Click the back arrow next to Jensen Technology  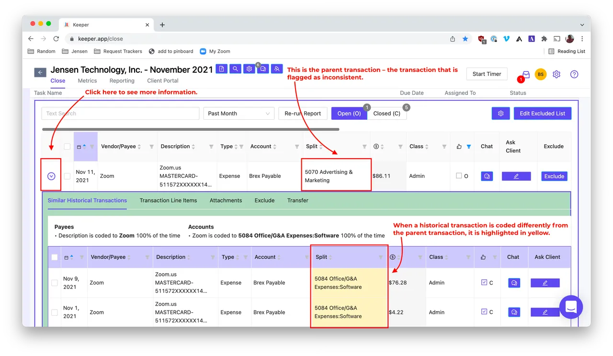click(40, 72)
